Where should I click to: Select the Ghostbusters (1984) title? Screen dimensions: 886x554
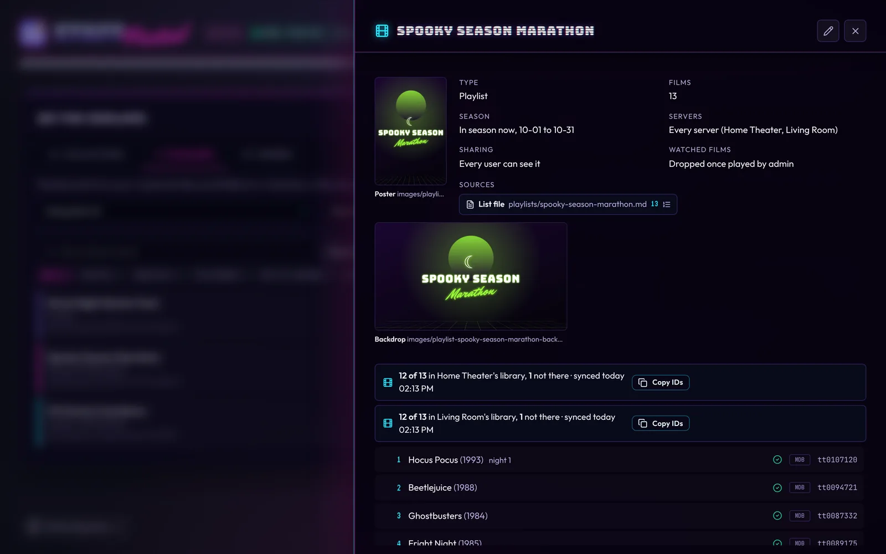(x=448, y=516)
